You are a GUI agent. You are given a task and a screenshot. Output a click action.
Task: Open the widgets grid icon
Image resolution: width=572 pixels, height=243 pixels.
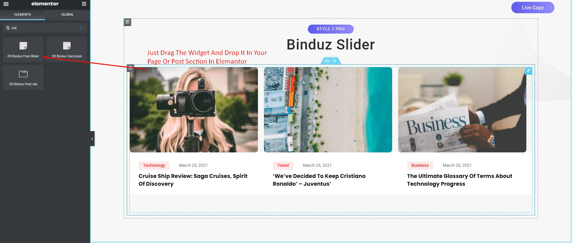pos(84,4)
